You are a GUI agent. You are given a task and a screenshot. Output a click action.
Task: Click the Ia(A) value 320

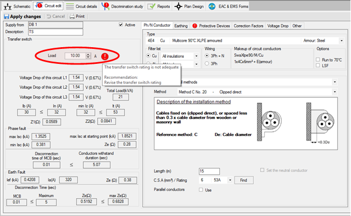coord(68,179)
